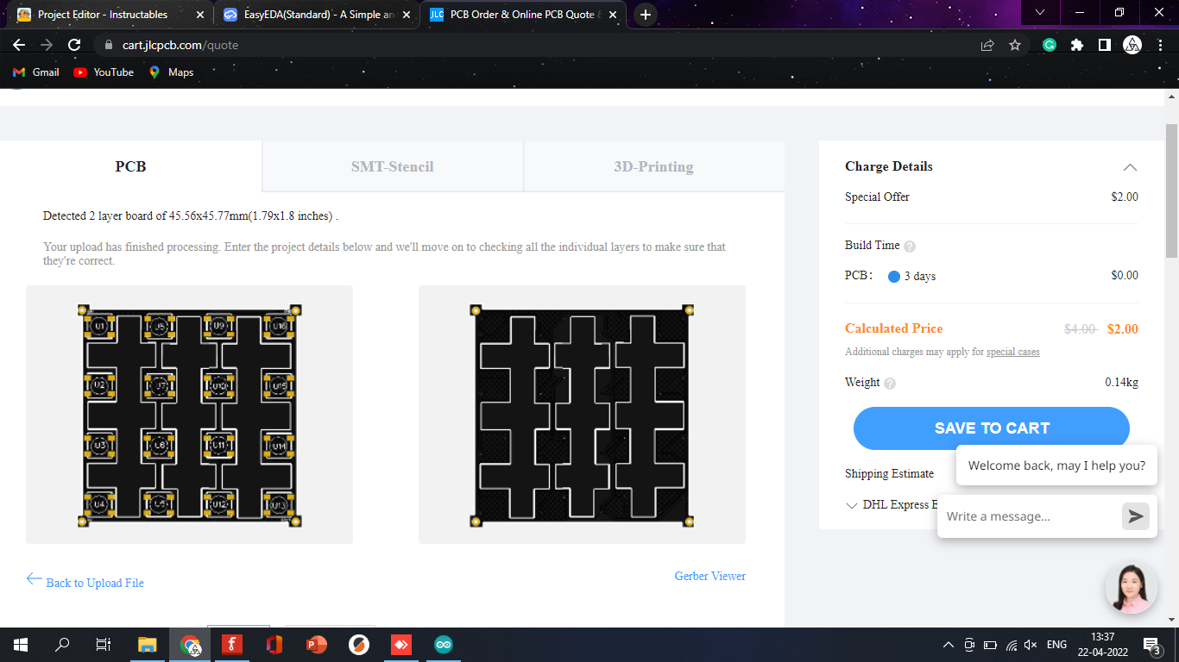Image resolution: width=1179 pixels, height=662 pixels.
Task: Click the SAVE TO CART button
Action: click(991, 428)
